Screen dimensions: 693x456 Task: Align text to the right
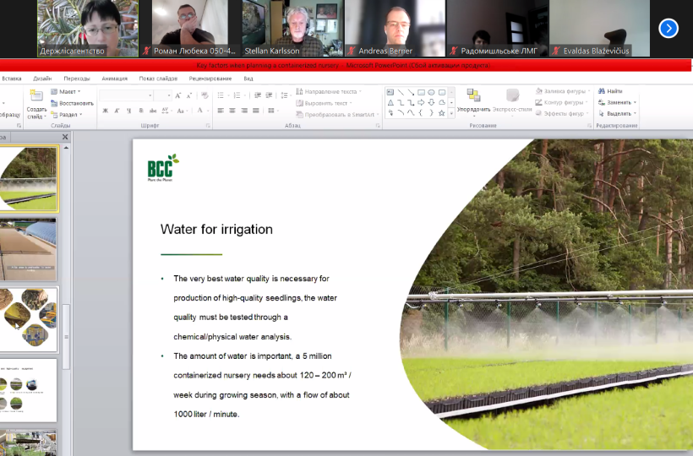(244, 111)
